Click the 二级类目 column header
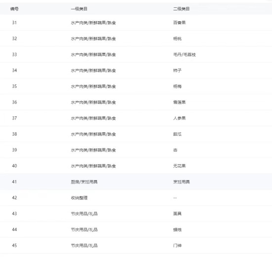The image size is (272, 257). (x=181, y=9)
